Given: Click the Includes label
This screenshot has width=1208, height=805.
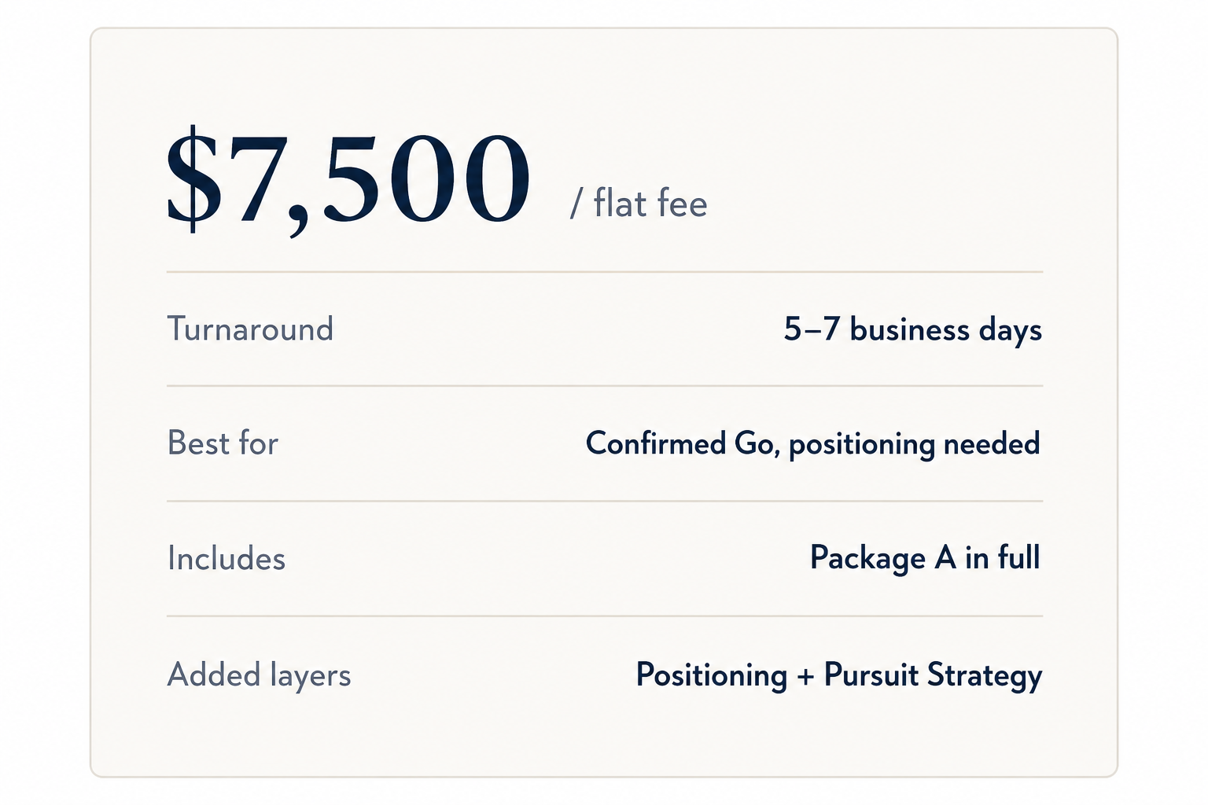Looking at the screenshot, I should coord(226,559).
